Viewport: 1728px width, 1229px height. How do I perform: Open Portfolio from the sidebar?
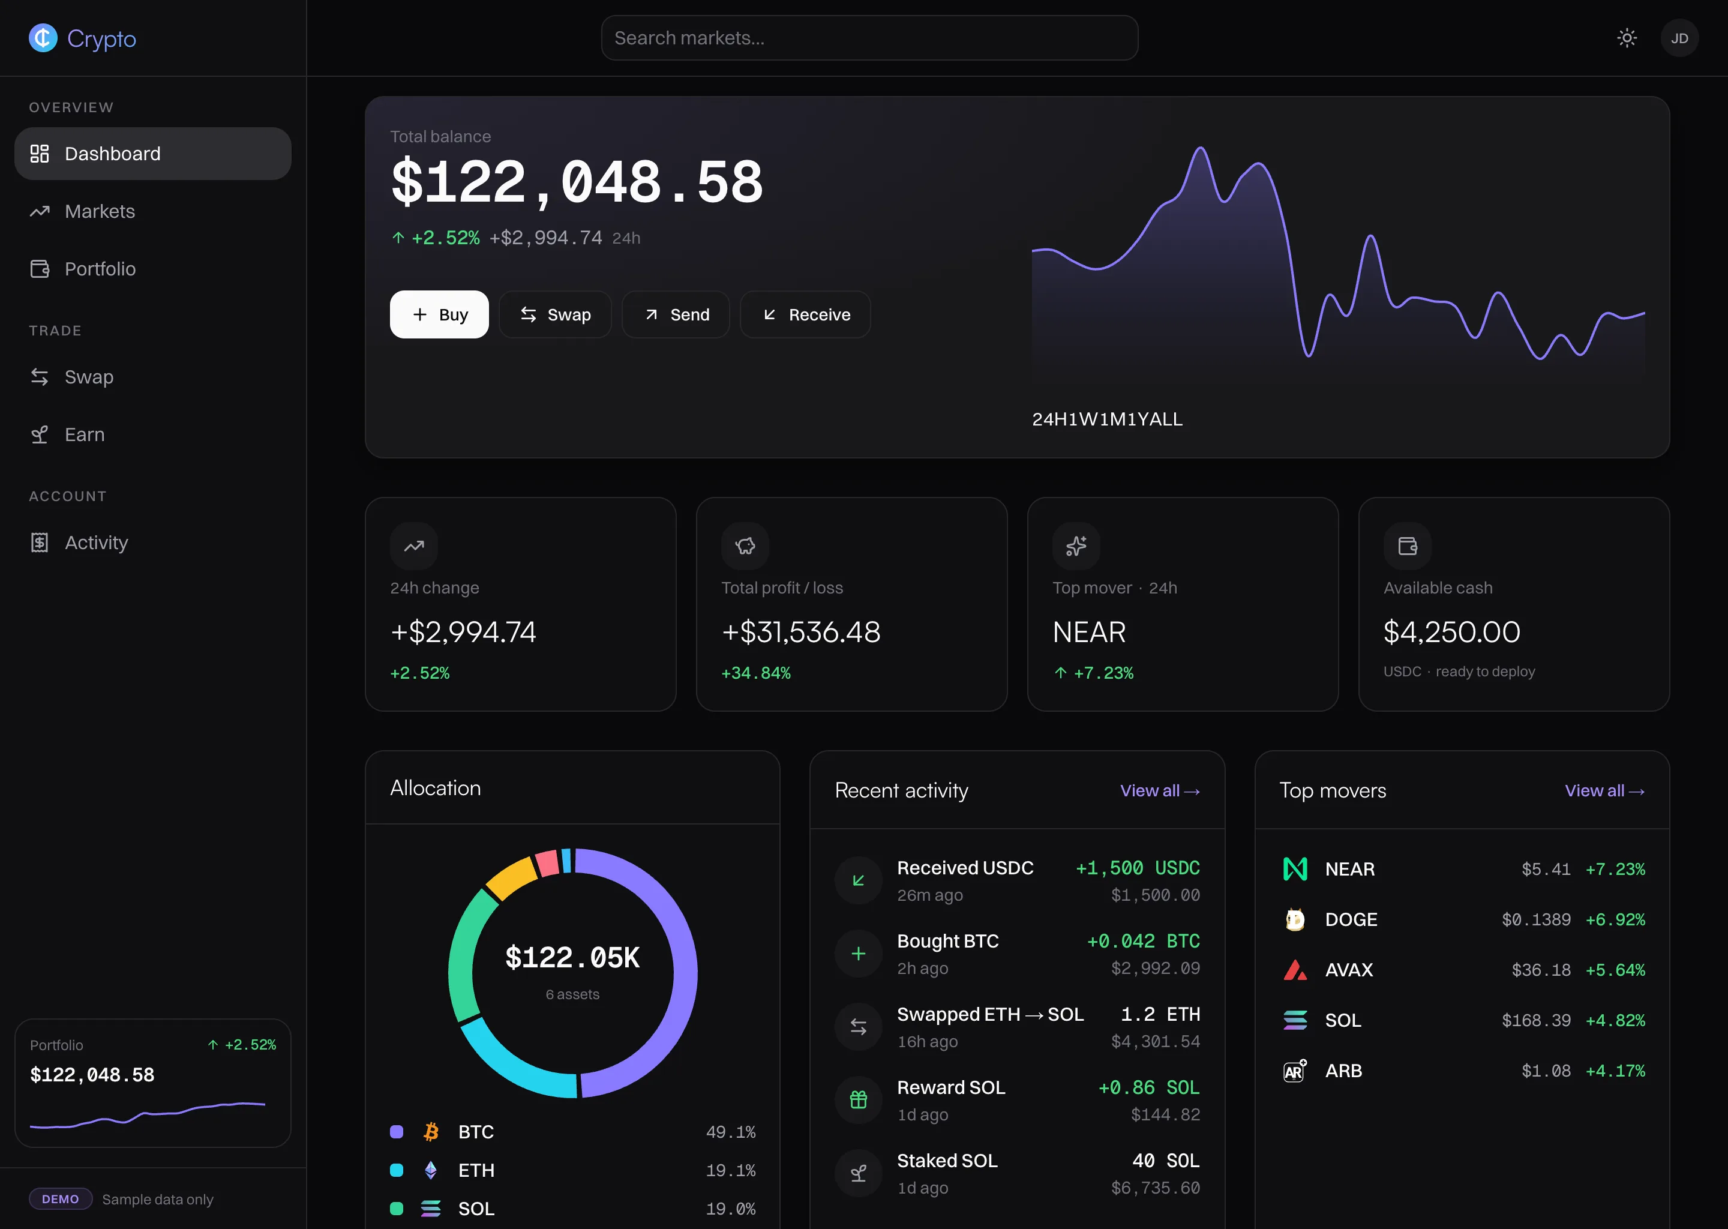click(x=153, y=269)
